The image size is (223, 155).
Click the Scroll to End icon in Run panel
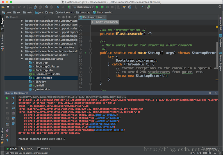[x=13, y=113]
